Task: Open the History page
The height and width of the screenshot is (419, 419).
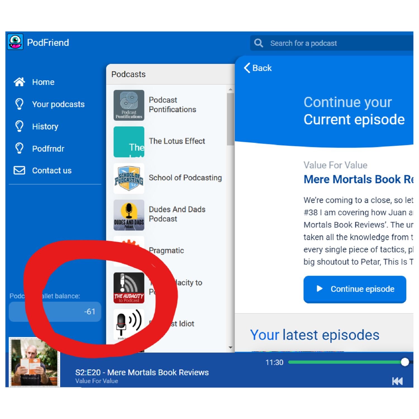Action: 45,126
